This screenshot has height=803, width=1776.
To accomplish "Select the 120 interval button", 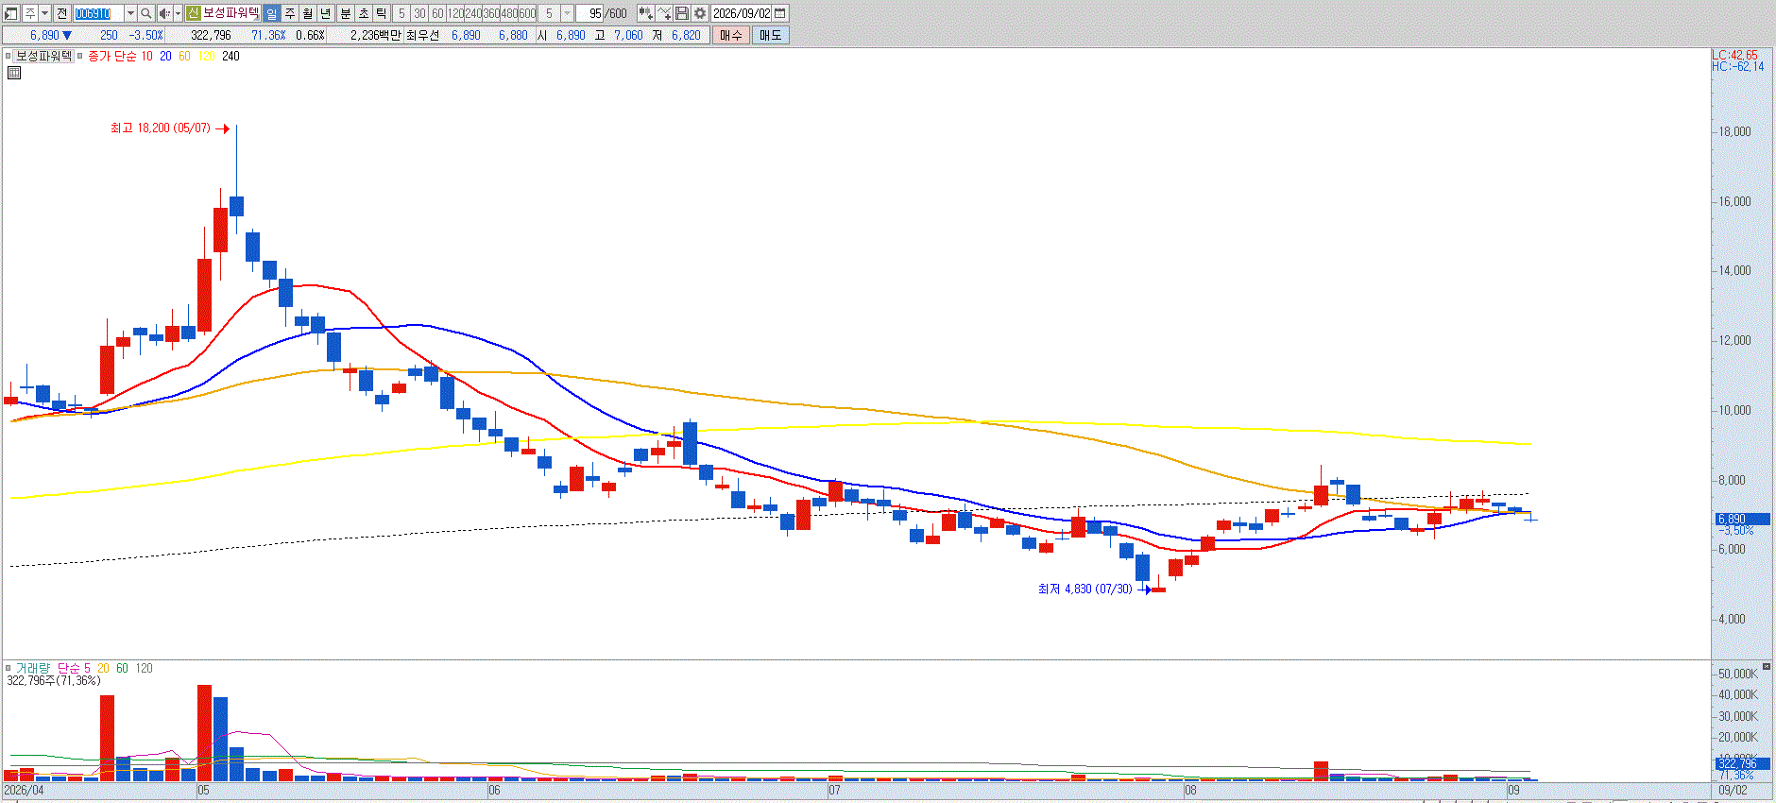I will point(455,13).
